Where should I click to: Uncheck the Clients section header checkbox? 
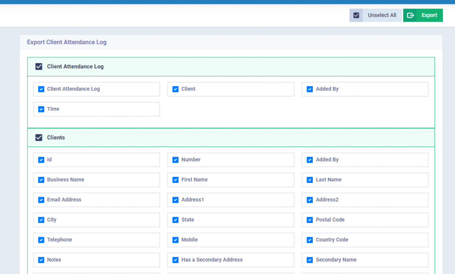pos(39,137)
